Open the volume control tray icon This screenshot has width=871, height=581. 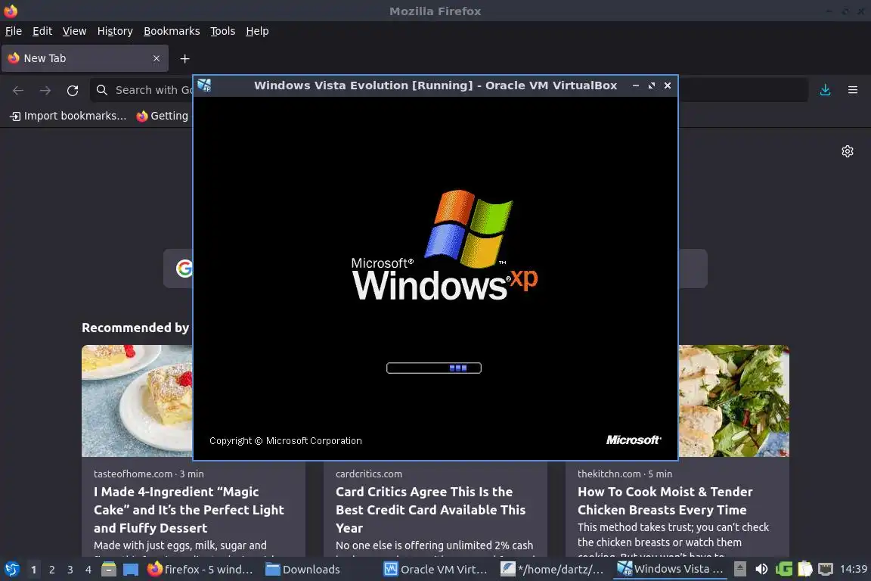pos(761,570)
